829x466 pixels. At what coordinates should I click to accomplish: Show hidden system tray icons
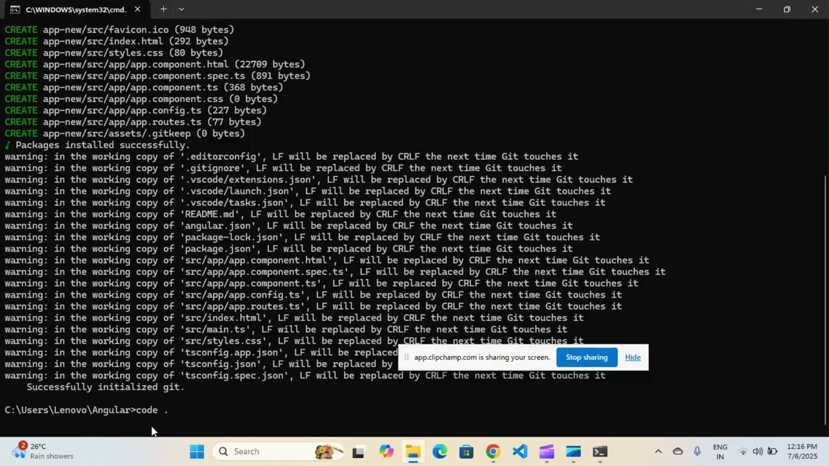point(658,452)
